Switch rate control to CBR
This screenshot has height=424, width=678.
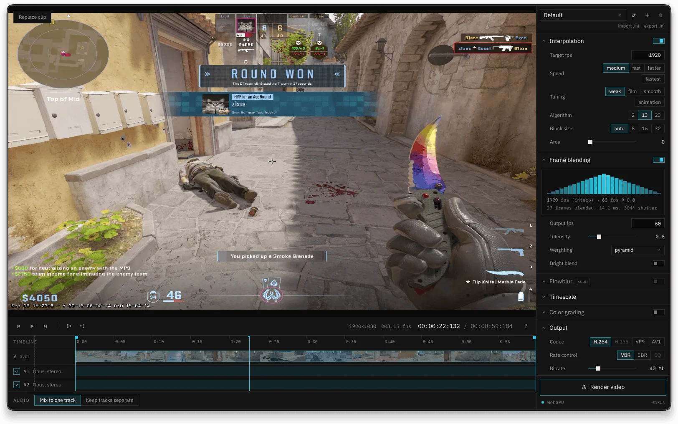[x=642, y=355]
